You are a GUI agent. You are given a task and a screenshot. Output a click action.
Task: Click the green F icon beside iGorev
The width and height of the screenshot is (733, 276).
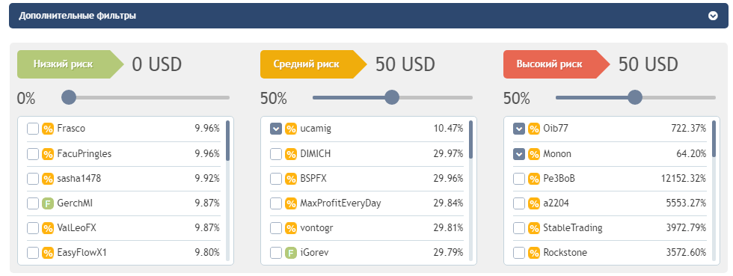(x=291, y=253)
